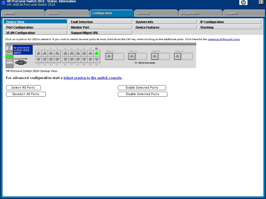Click the console RS-232 serial port icon
266x199 pixels.
click(x=21, y=63)
